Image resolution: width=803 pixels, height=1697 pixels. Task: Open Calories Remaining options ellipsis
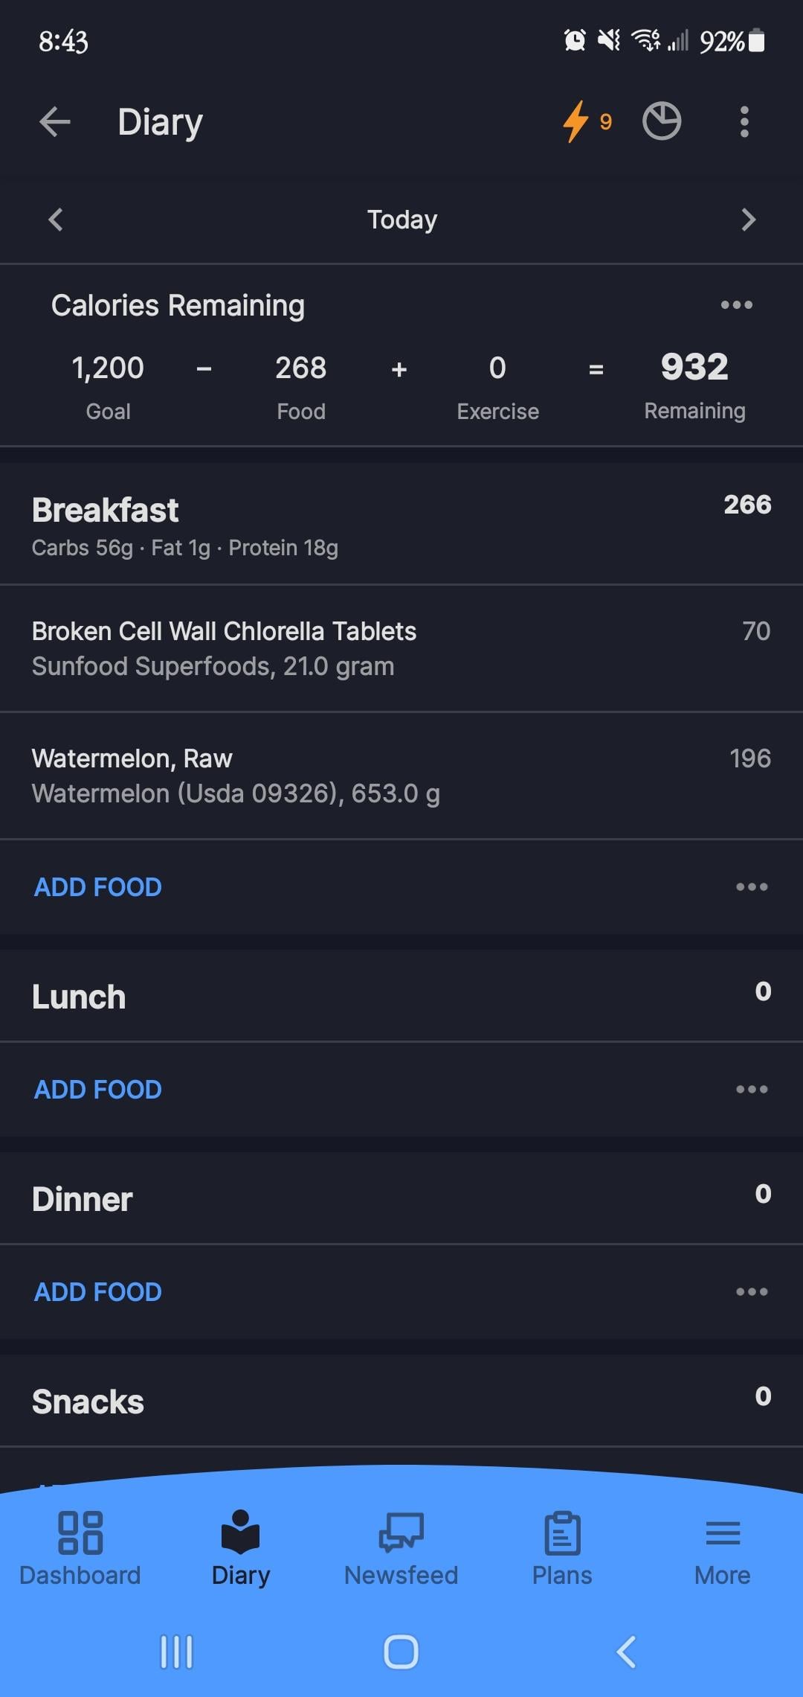[736, 305]
